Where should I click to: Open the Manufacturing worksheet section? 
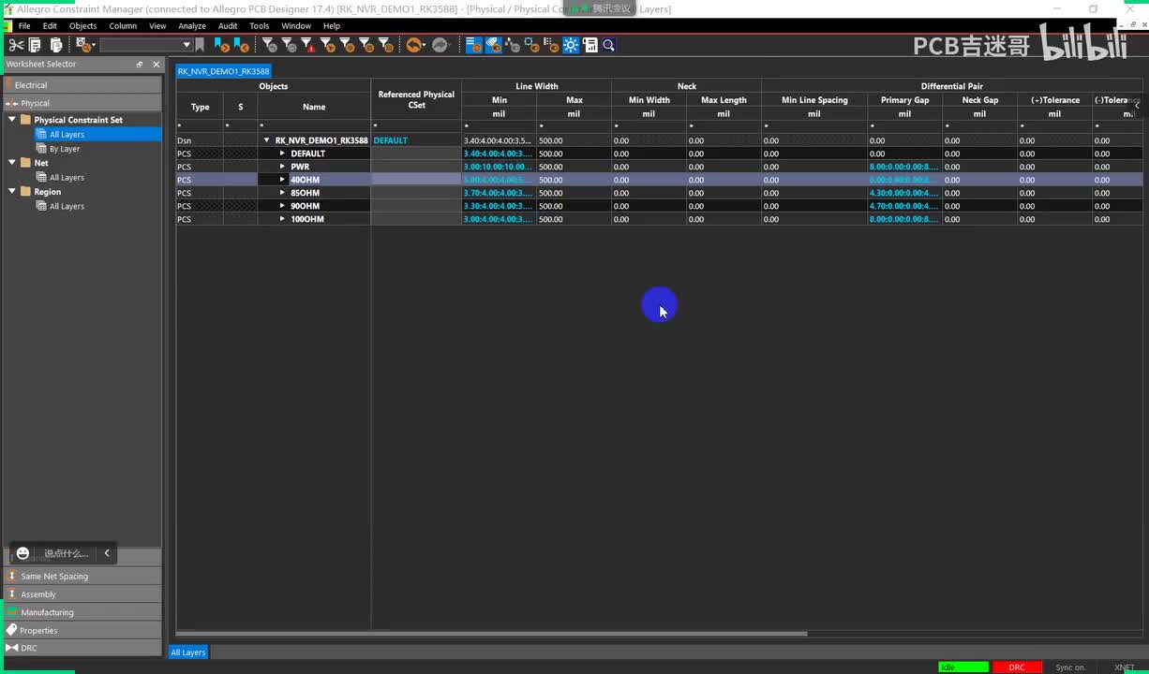point(82,612)
